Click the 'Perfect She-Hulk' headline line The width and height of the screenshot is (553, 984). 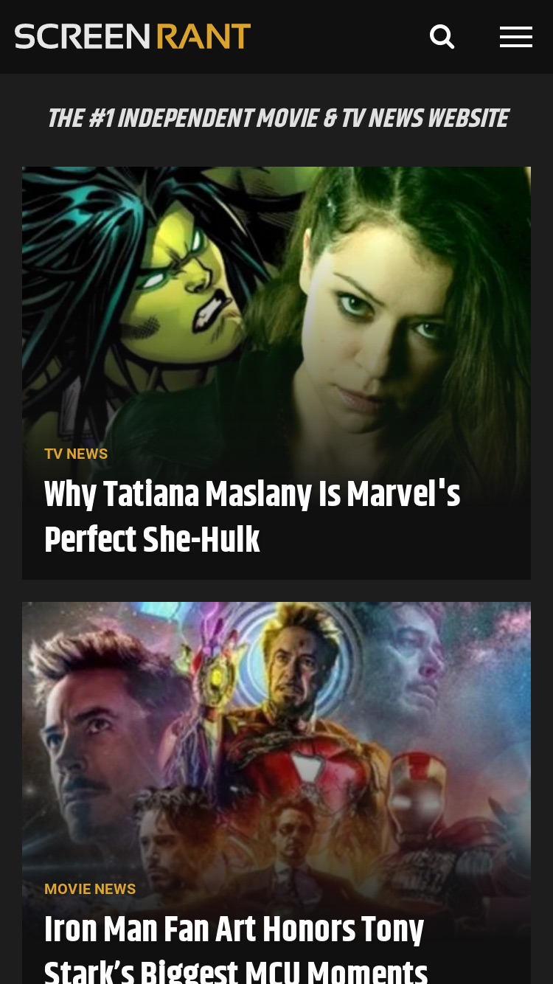pyautogui.click(x=152, y=541)
